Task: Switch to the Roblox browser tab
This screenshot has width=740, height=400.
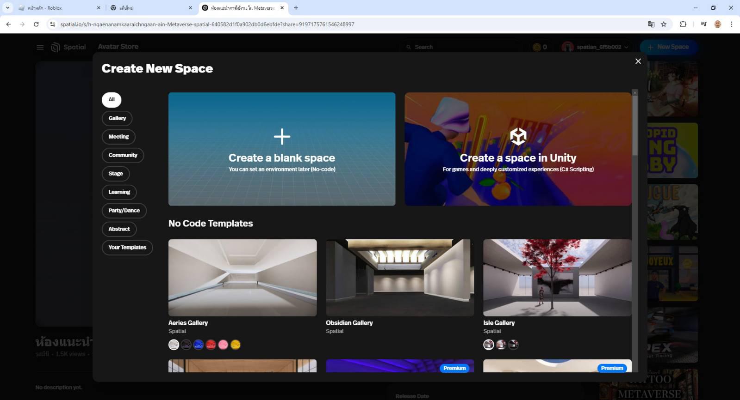Action: pos(60,8)
